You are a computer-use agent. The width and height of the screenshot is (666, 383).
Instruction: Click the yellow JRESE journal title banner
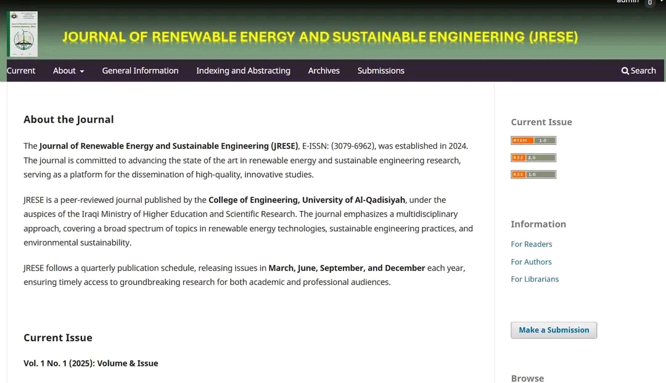click(x=320, y=37)
